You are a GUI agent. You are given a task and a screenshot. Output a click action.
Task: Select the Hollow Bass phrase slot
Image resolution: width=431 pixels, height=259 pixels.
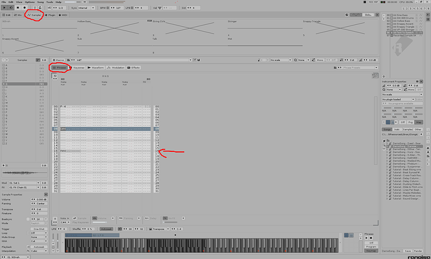click(x=114, y=28)
